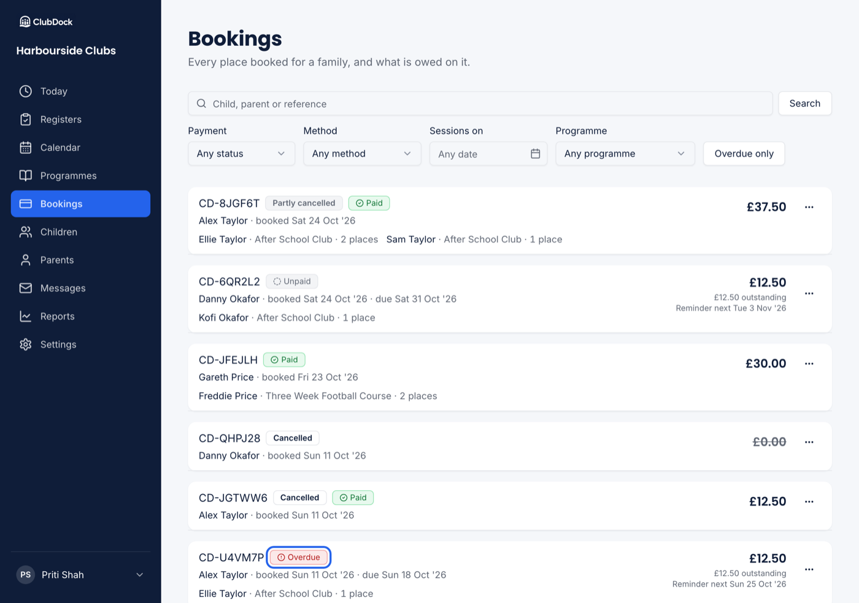Screen dimensions: 859x603
Task: Click the Sessions on date field
Action: [x=488, y=154]
